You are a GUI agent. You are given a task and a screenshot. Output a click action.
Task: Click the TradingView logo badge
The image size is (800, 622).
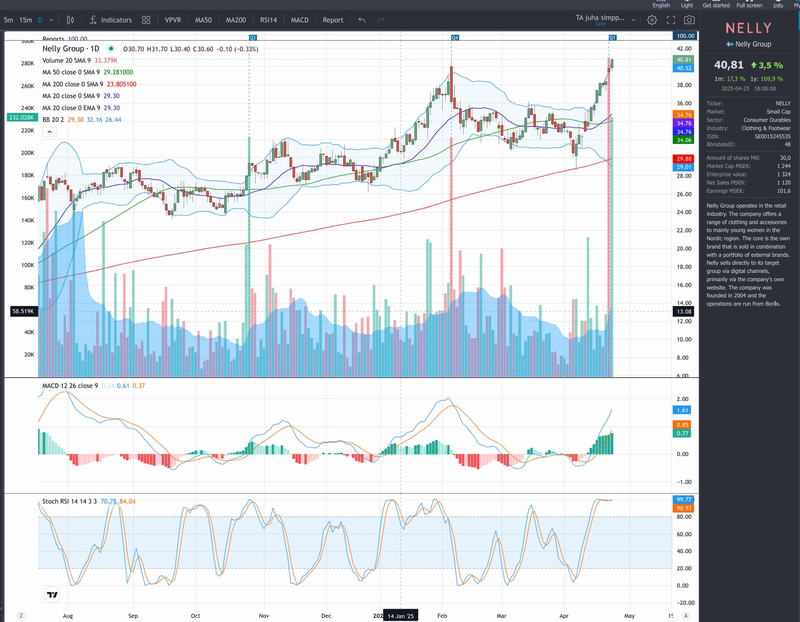[52, 594]
